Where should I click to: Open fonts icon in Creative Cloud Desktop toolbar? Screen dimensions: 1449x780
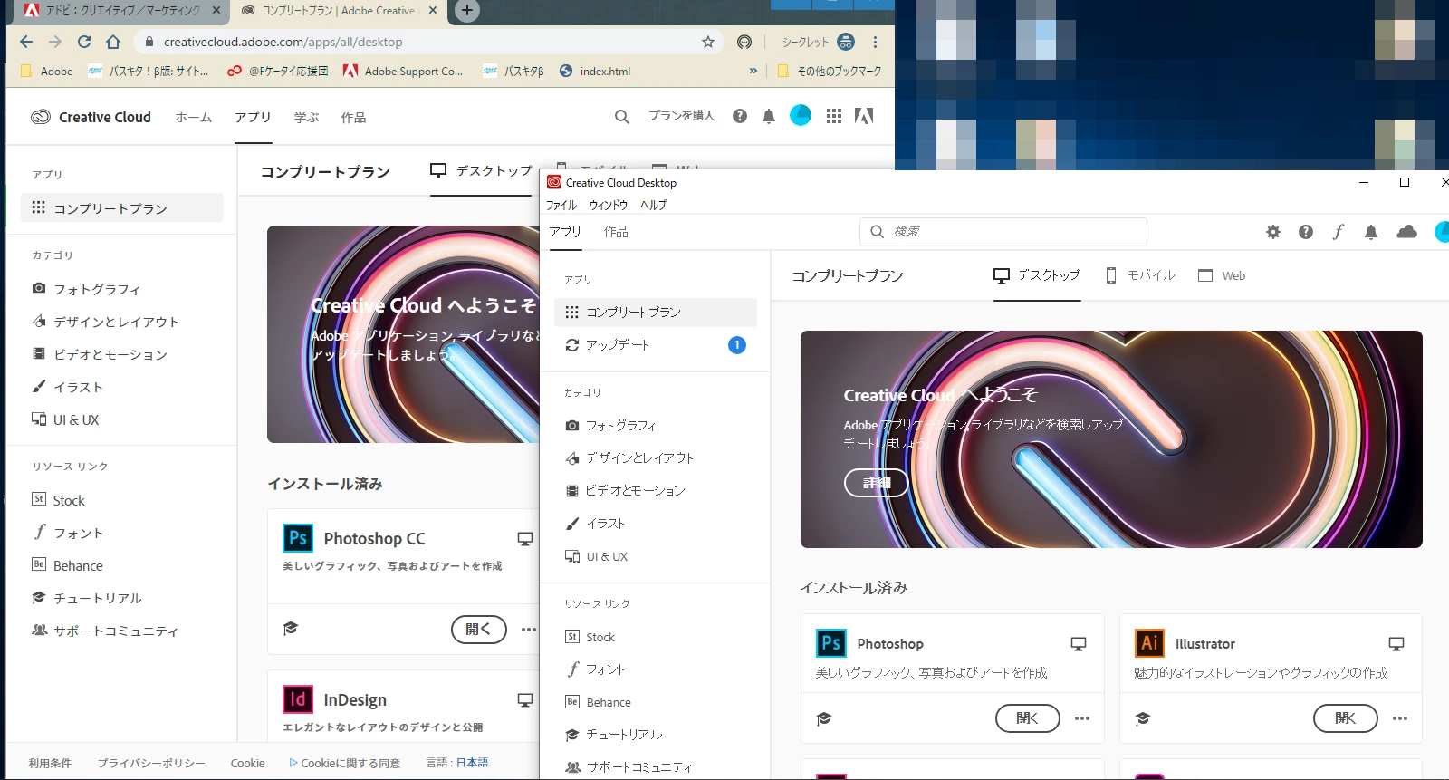pos(1338,232)
